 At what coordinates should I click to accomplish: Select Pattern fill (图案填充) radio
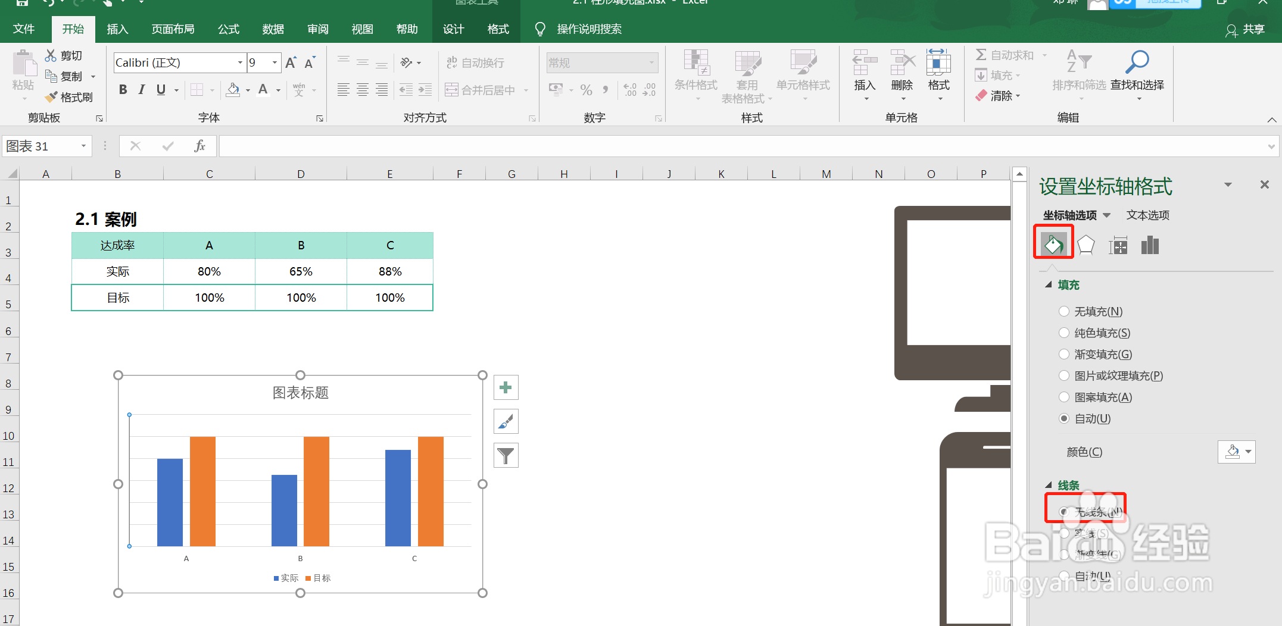point(1064,397)
